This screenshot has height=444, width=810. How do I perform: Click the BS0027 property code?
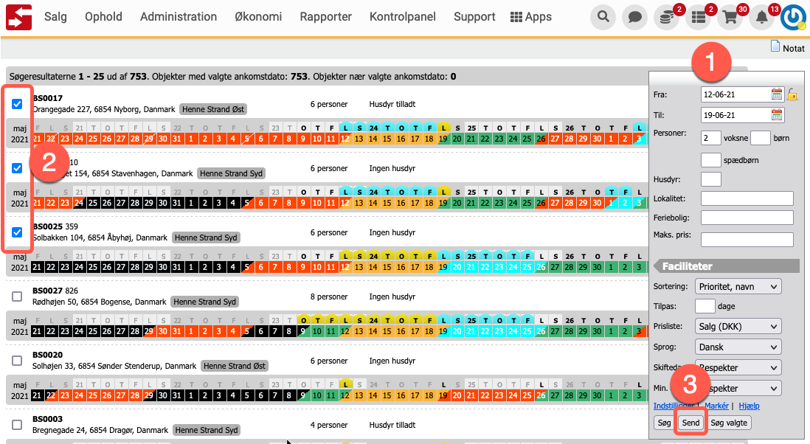(47, 291)
